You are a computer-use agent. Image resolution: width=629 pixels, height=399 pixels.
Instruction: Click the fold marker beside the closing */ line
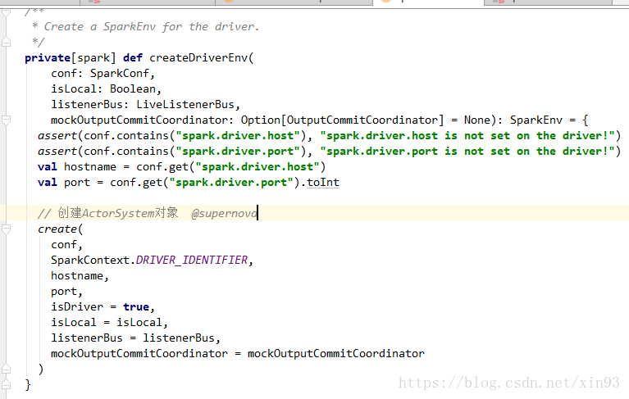[6, 42]
